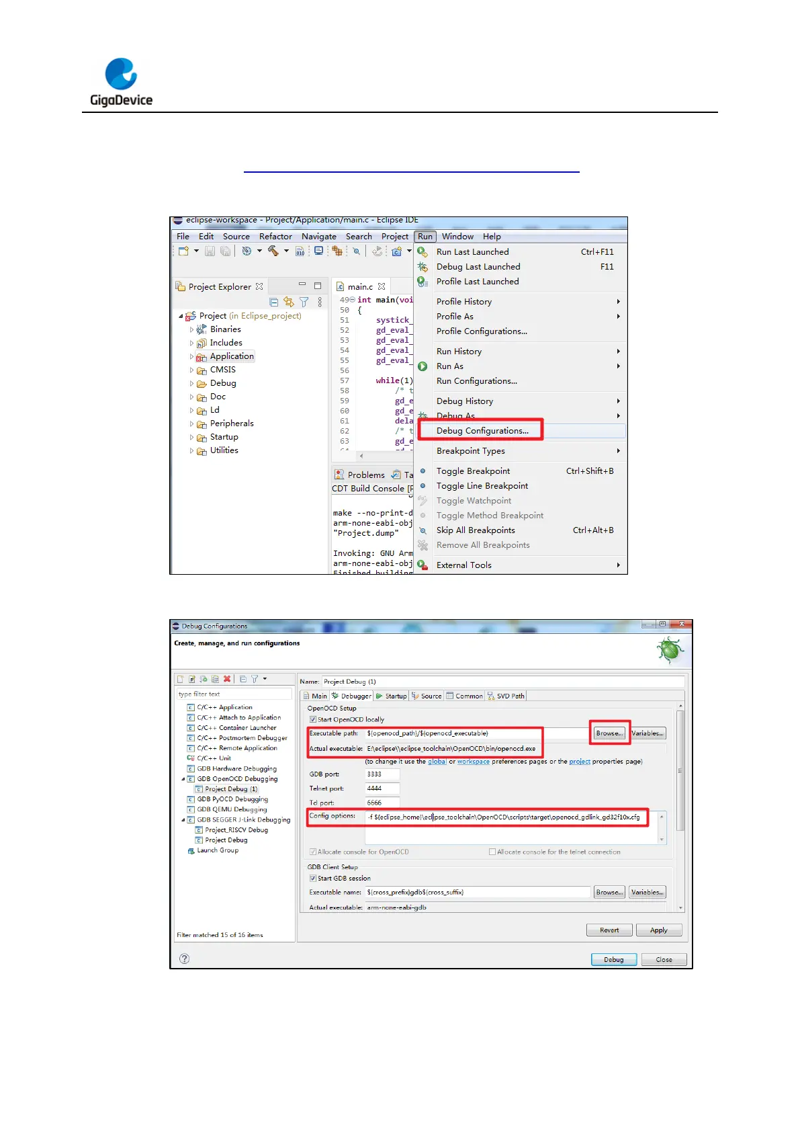The height and width of the screenshot is (1132, 800).
Task: Click the External Tools icon
Action: [423, 565]
